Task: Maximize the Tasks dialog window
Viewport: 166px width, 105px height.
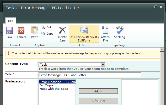Action: (156, 7)
